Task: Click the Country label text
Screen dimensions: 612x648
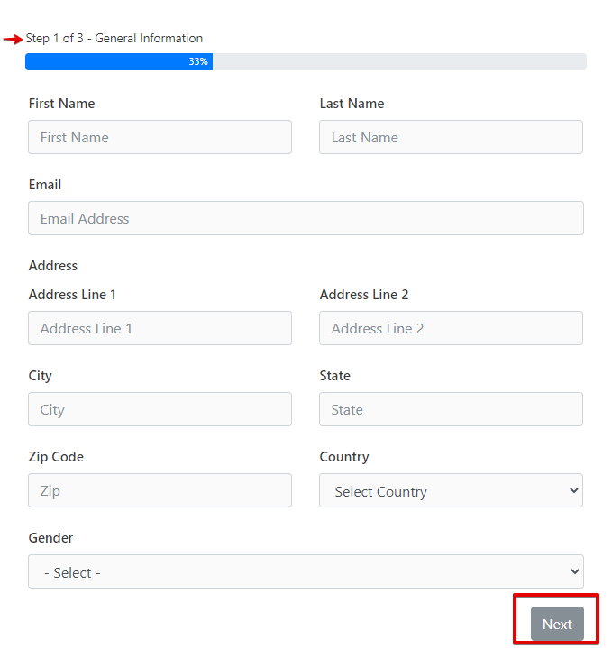Action: click(x=344, y=457)
